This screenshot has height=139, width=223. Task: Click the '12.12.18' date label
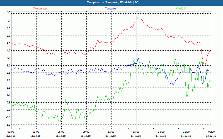pos(211,136)
